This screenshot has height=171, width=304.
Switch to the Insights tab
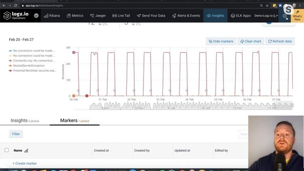click(x=25, y=121)
